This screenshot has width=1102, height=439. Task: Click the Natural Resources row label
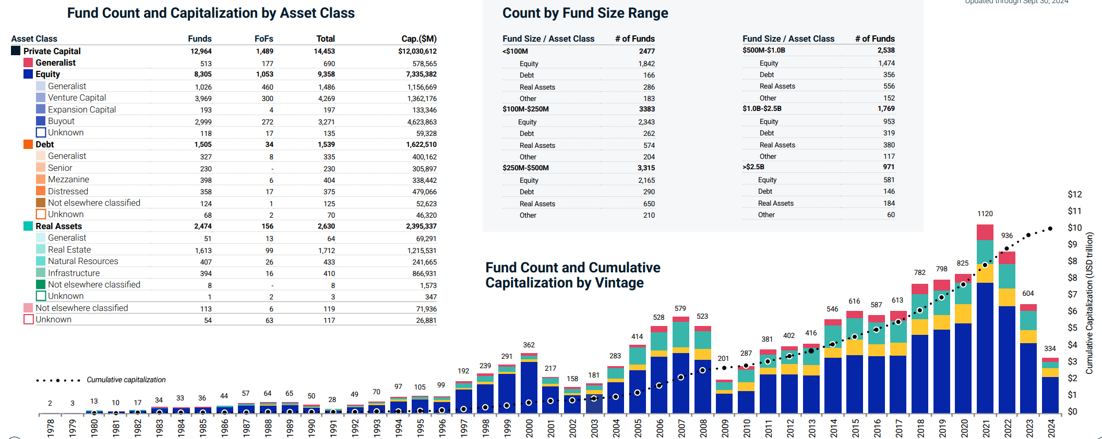pos(83,261)
